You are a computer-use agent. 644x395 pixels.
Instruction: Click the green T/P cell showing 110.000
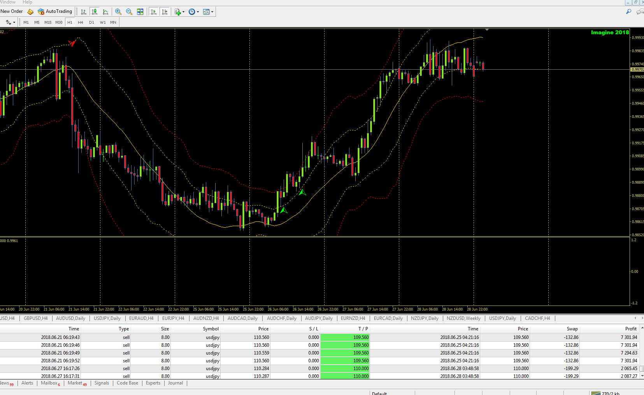(345, 369)
